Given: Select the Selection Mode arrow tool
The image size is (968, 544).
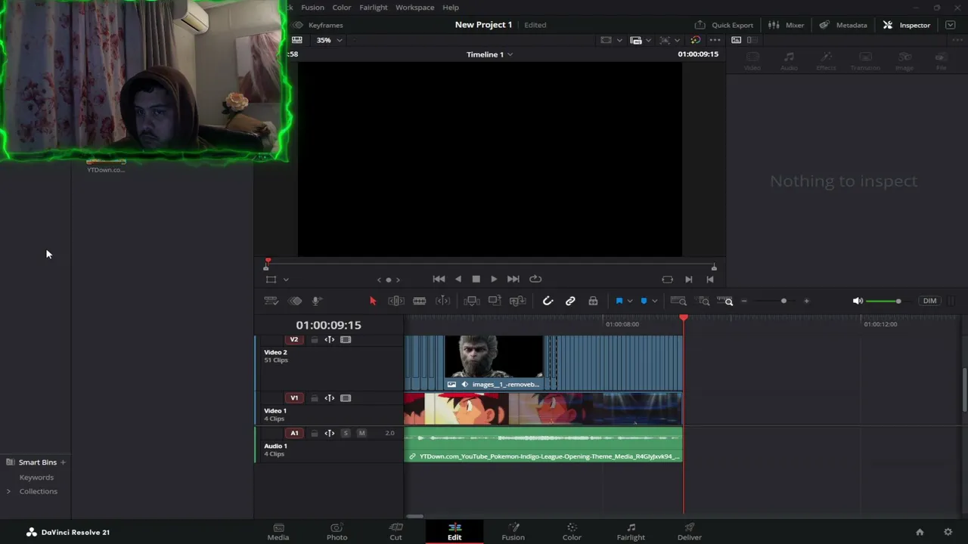Looking at the screenshot, I should click(372, 301).
